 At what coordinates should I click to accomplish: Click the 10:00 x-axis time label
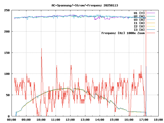(x=41, y=119)
